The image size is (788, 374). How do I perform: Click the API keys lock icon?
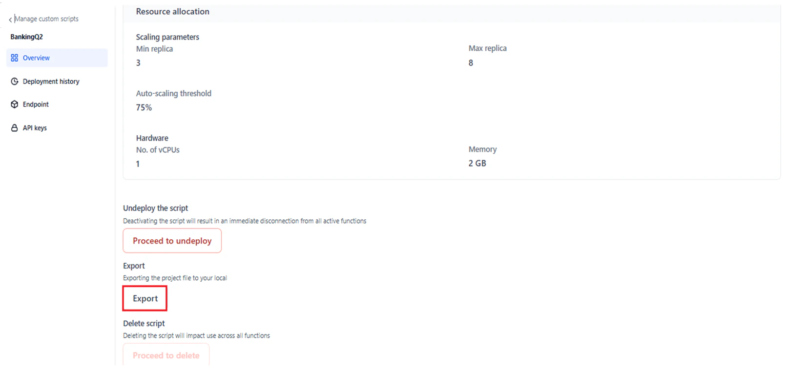(14, 127)
